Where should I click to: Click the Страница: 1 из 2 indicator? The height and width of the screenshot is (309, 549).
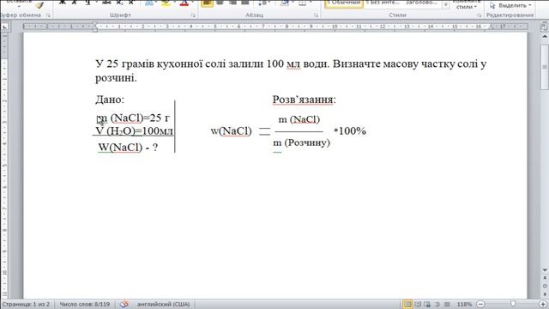(26, 304)
